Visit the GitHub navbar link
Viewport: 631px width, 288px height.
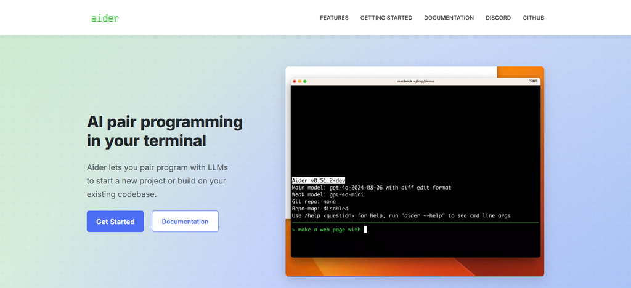coord(534,18)
